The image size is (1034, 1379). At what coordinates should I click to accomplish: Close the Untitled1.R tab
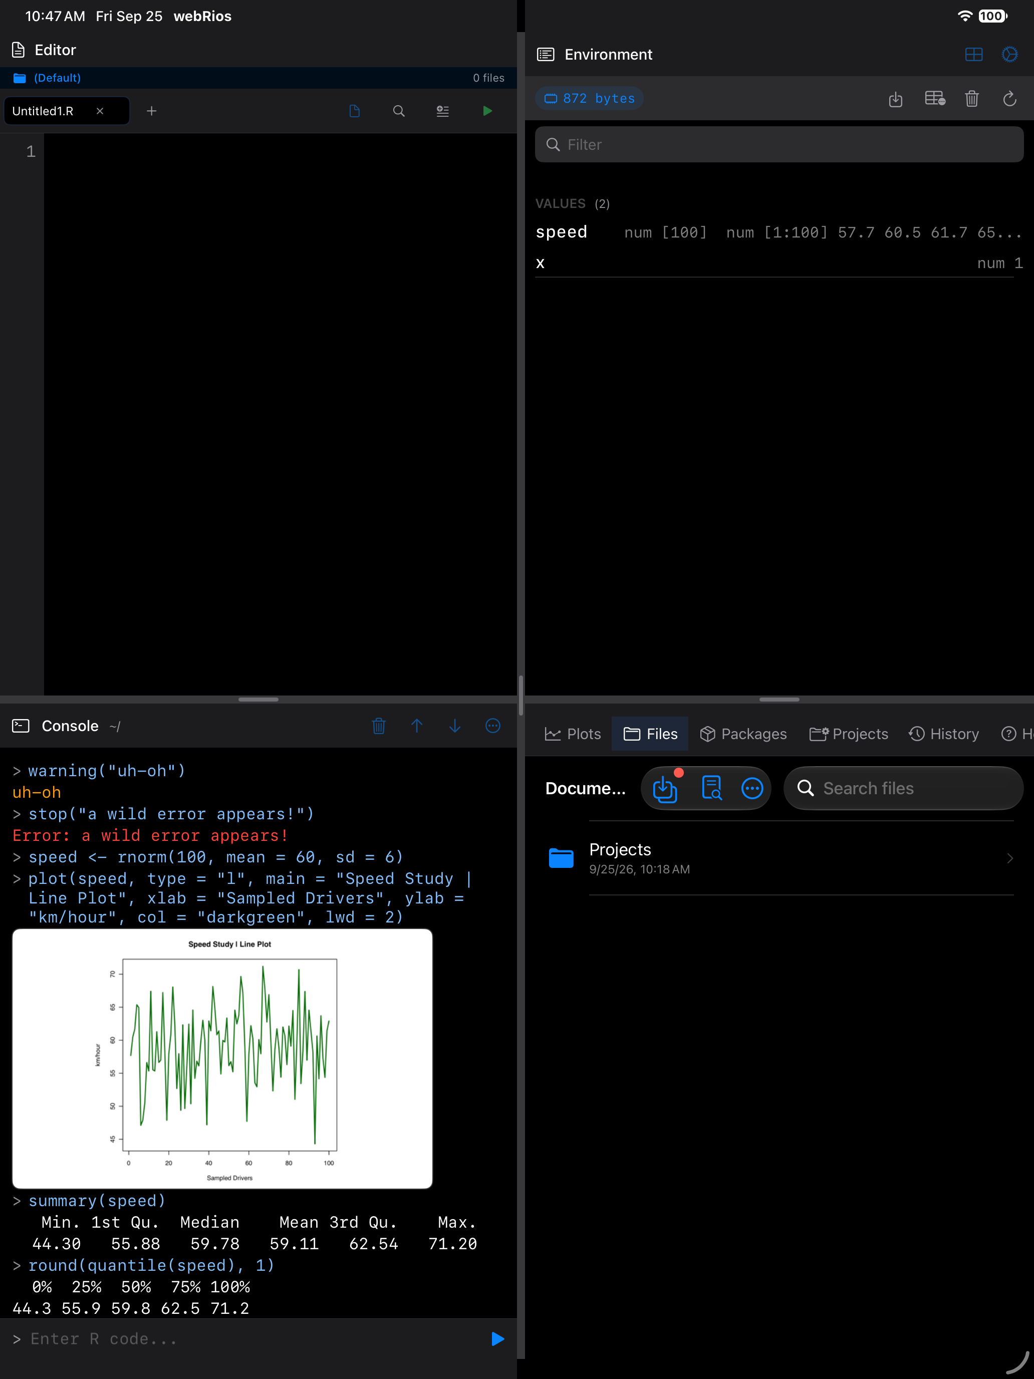click(x=100, y=111)
